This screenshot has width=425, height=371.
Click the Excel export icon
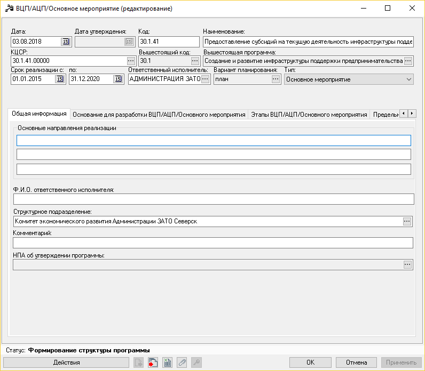[x=168, y=362]
